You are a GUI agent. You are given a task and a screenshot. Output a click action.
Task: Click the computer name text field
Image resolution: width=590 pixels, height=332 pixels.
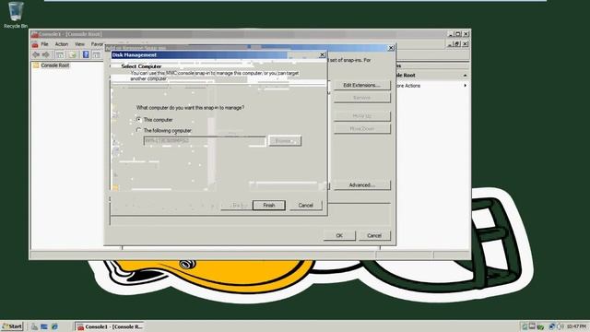tap(205, 141)
